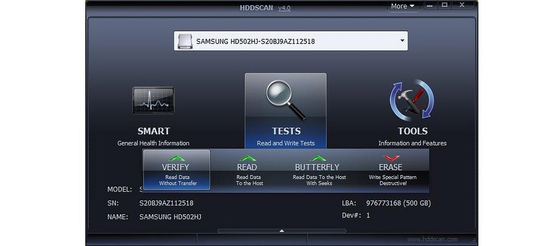Click Read Data Without Transfer description
This screenshot has height=246, width=552.
pyautogui.click(x=178, y=180)
